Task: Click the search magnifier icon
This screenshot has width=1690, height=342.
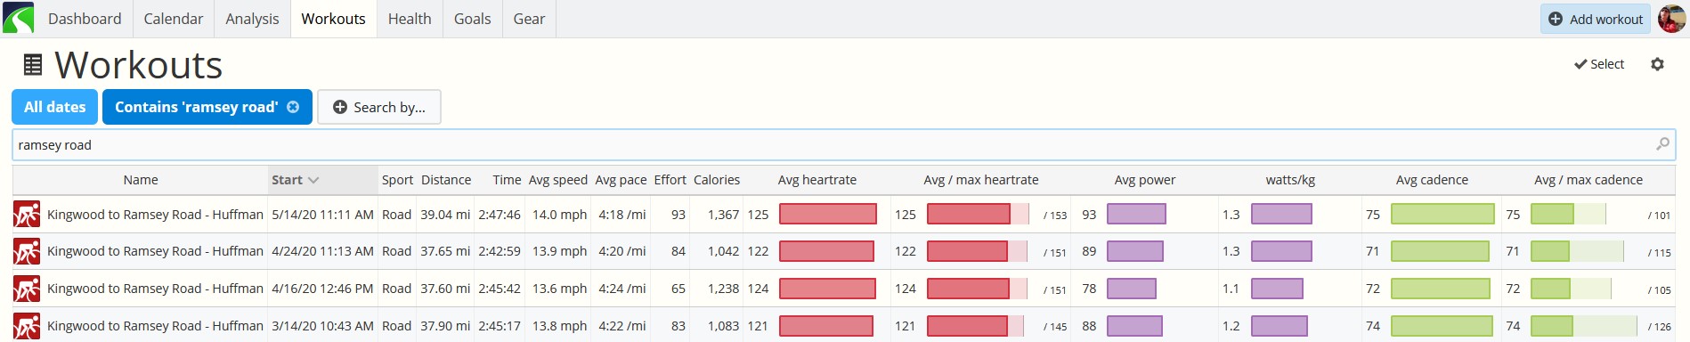Action: tap(1662, 144)
